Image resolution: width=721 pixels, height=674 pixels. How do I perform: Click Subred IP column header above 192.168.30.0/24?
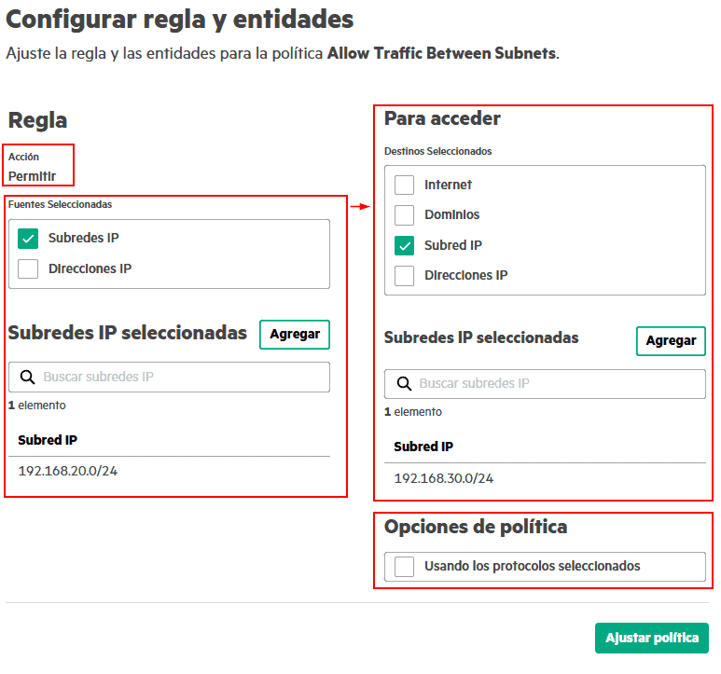click(x=423, y=447)
